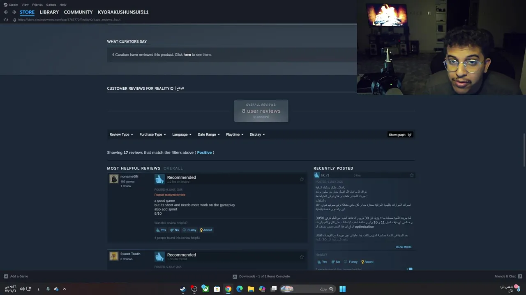Viewport: 526px width, 295px height.
Task: Click the Add a Game plus icon
Action: click(x=6, y=276)
